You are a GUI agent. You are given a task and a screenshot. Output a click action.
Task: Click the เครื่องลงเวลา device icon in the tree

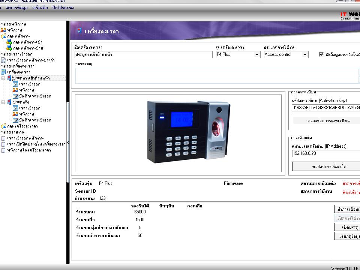click(x=3, y=72)
